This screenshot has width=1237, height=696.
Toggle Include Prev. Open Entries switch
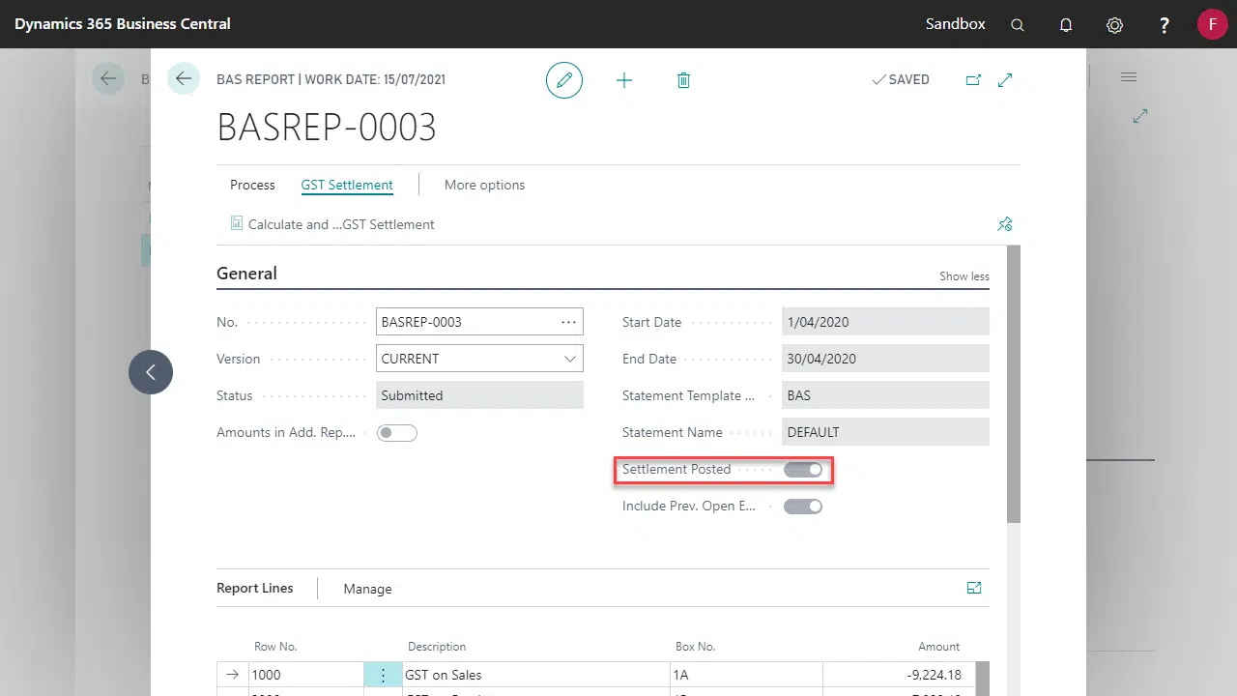(x=803, y=507)
